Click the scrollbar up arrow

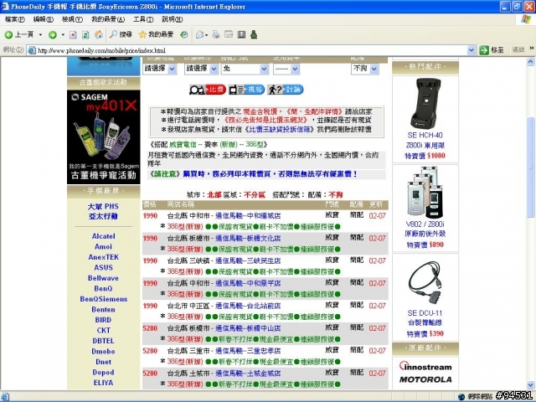coord(530,62)
